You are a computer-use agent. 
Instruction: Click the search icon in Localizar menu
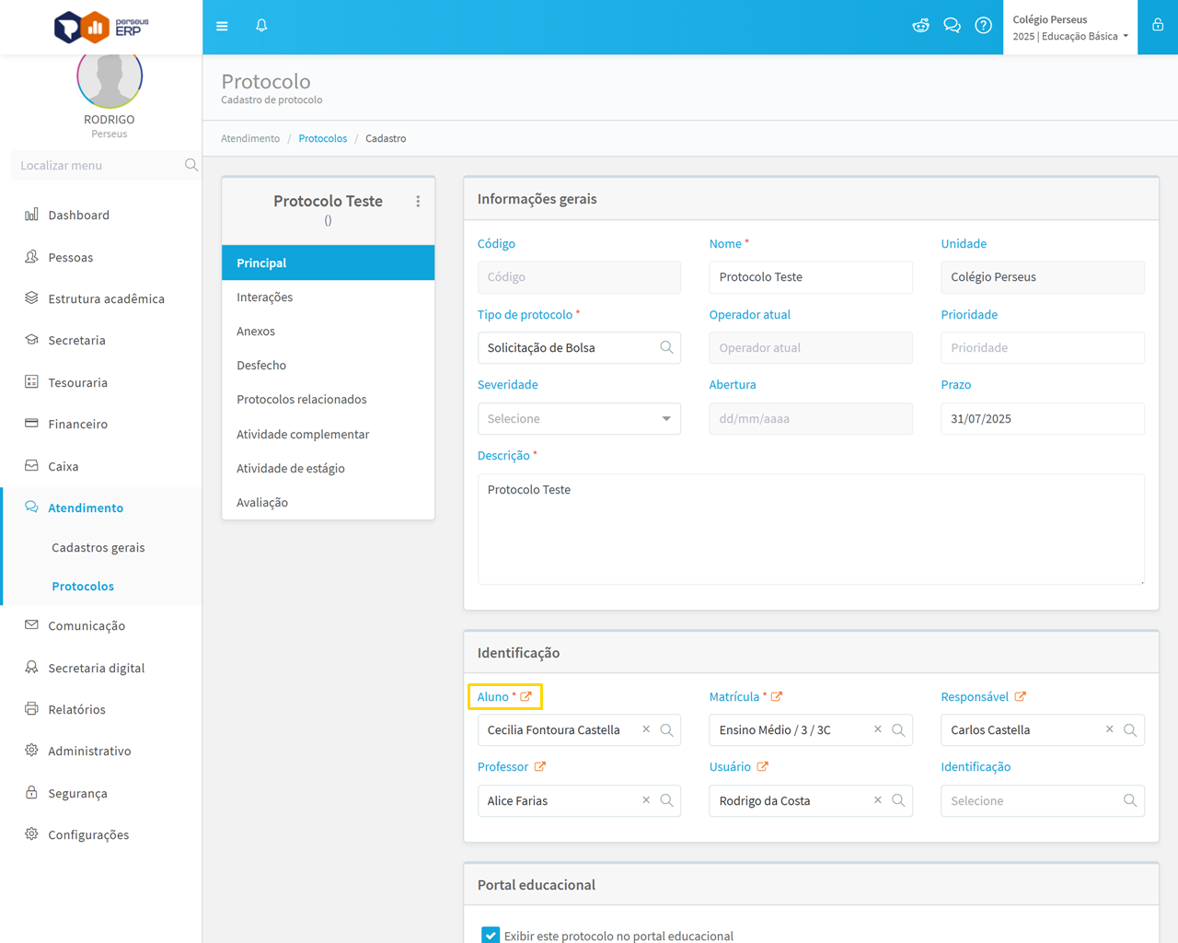(191, 165)
